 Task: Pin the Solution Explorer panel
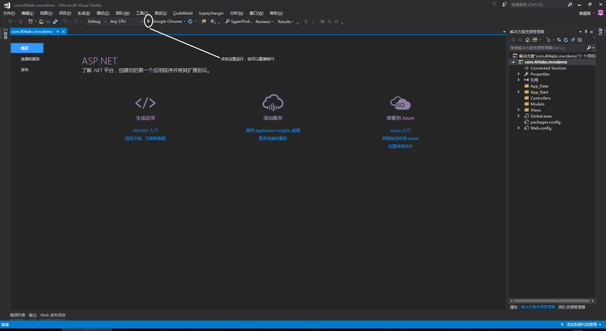coord(586,32)
